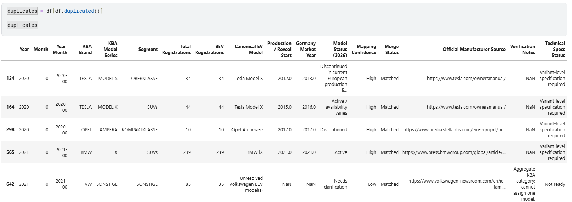Click the Tesla Model X cell

[249, 107]
